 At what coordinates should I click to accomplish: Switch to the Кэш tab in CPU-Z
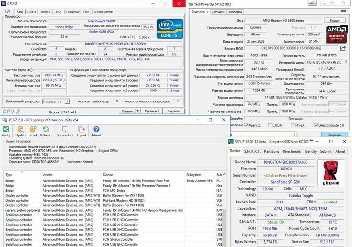point(20,11)
